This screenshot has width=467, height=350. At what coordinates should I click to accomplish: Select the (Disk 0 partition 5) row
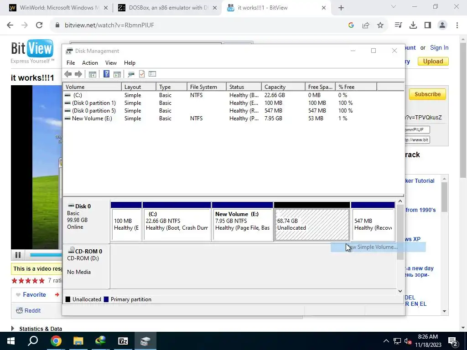[x=220, y=111]
